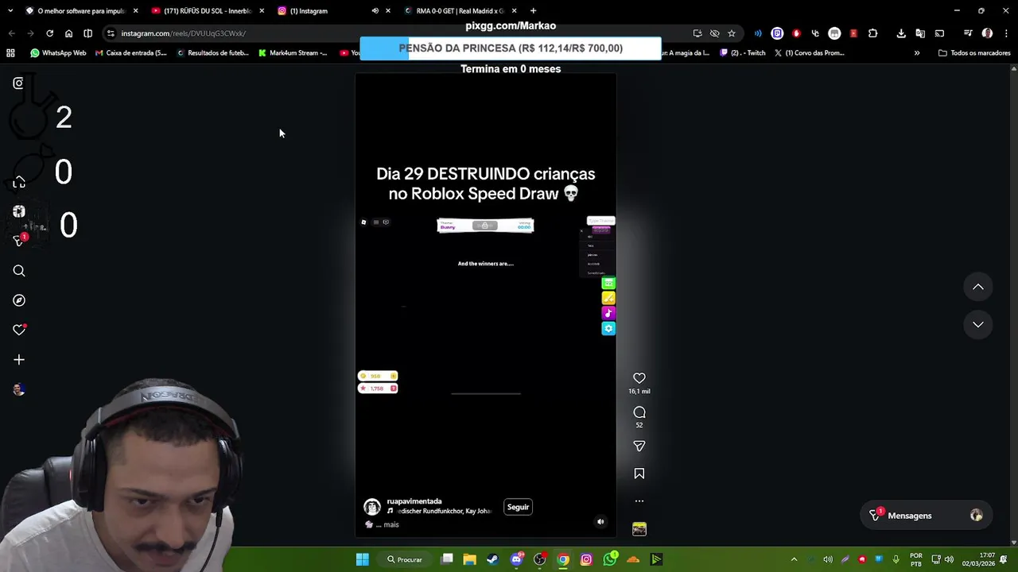Viewport: 1018px width, 572px height.
Task: Open notifications heart in the sidebar
Action: (x=19, y=330)
